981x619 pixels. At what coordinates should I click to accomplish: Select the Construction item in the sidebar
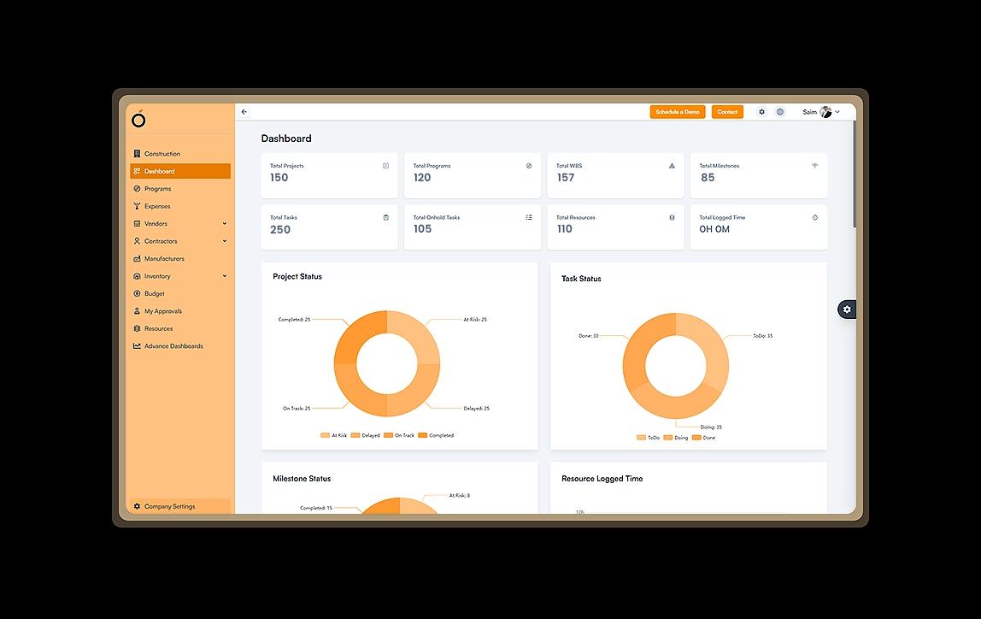pyautogui.click(x=162, y=153)
